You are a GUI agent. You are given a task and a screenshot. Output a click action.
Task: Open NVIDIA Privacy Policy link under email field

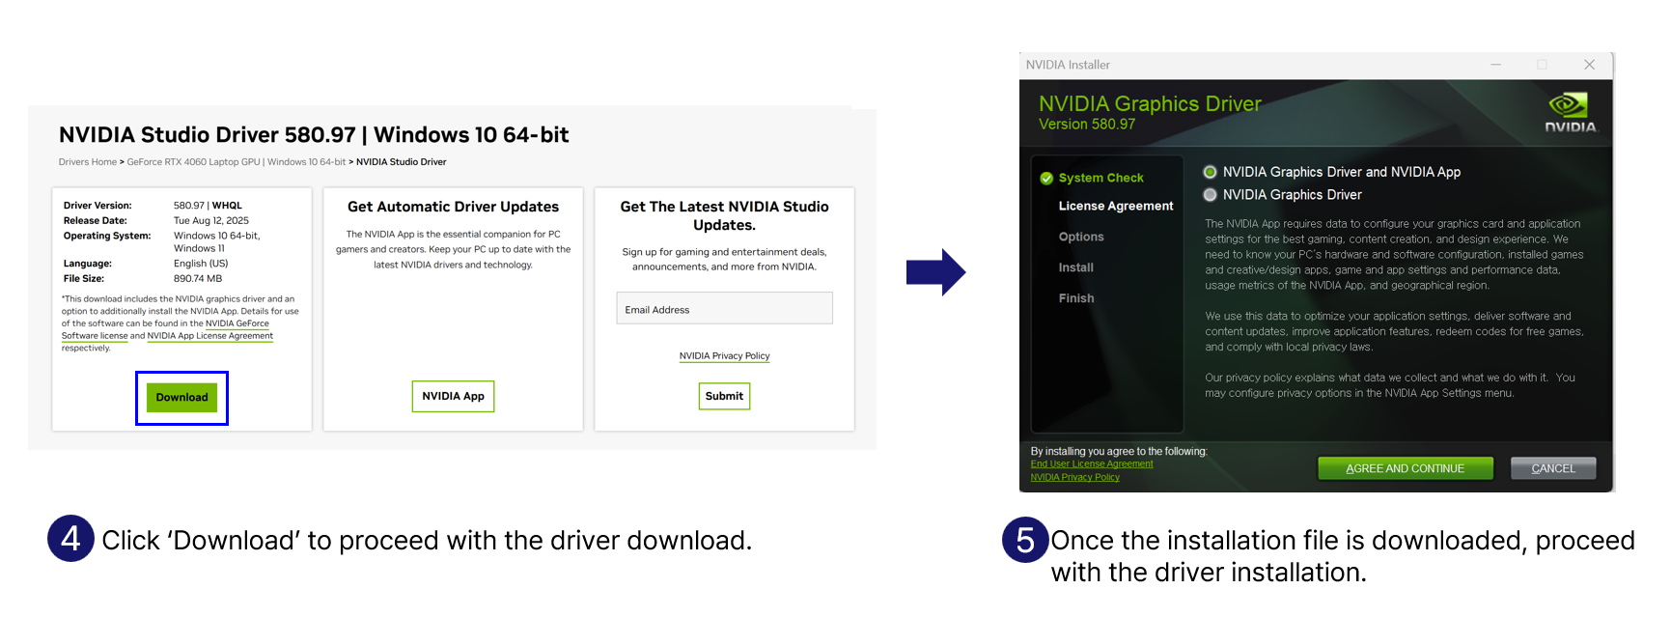(x=724, y=356)
